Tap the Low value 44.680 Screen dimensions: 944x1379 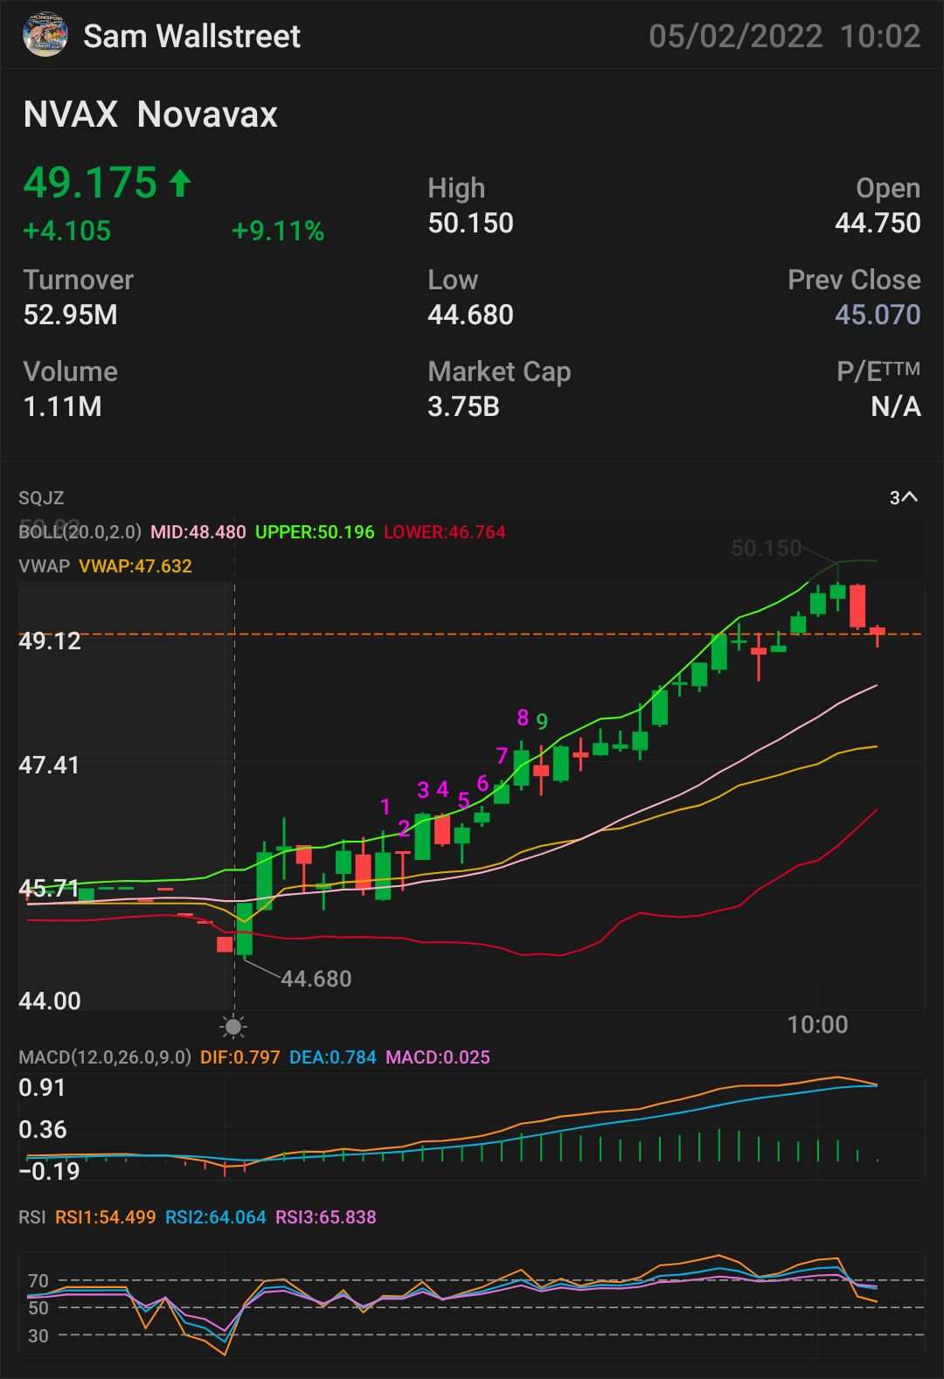(470, 315)
